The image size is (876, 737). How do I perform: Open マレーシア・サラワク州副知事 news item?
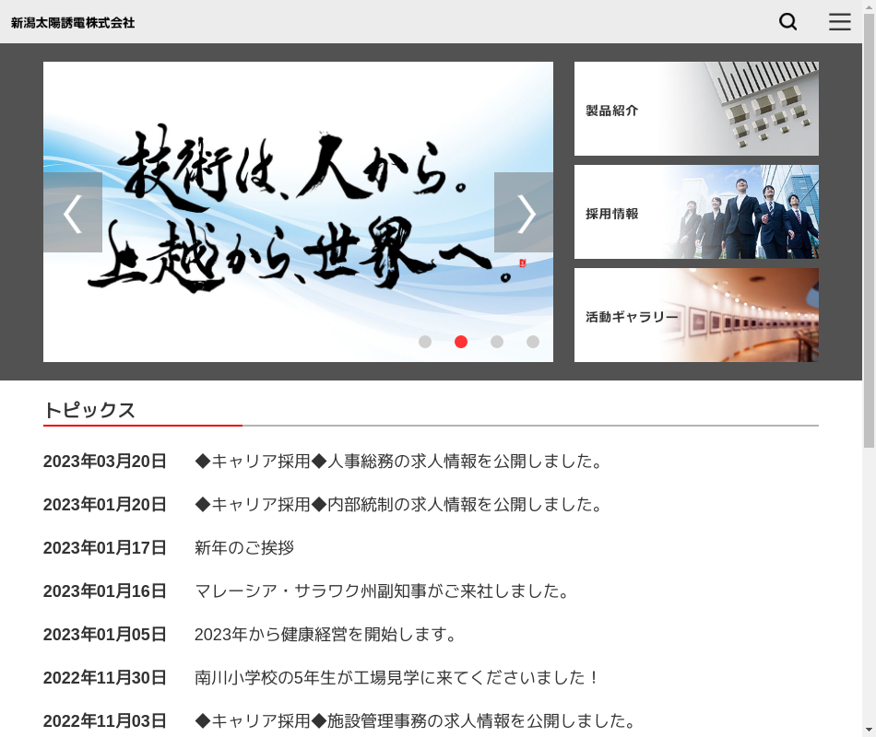point(382,591)
